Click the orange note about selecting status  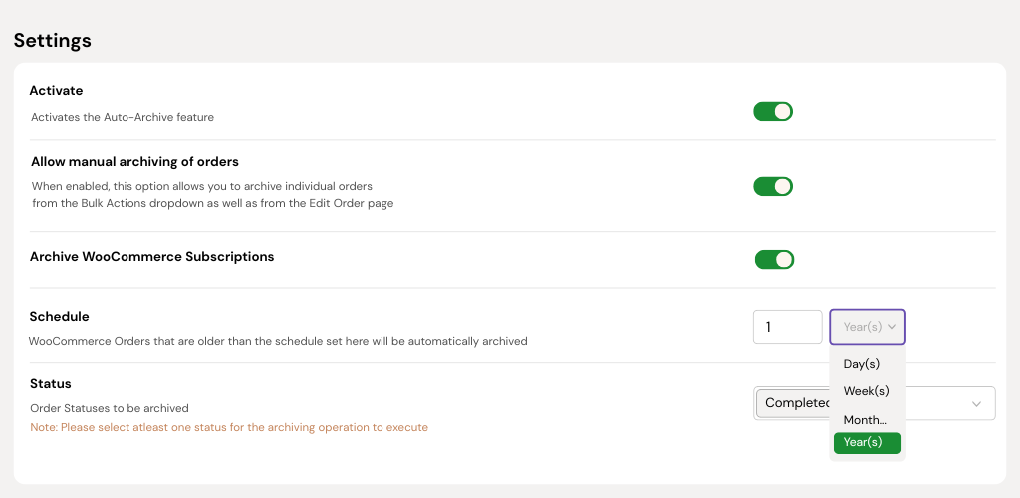pyautogui.click(x=229, y=427)
